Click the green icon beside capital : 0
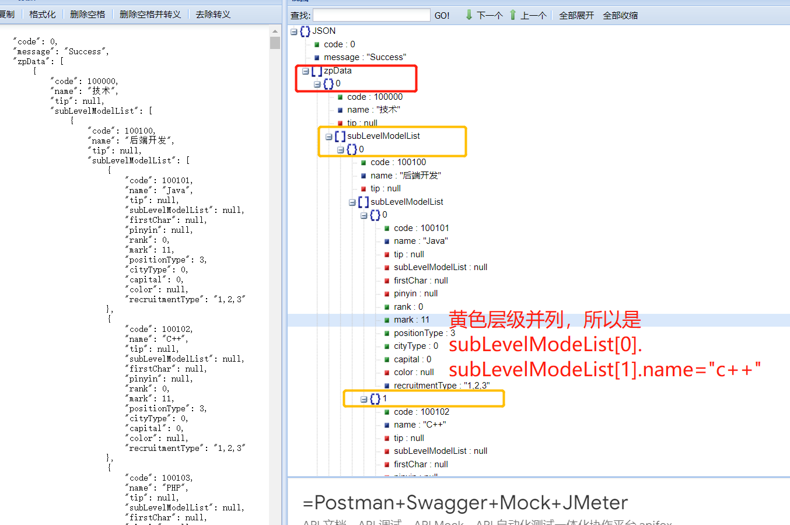This screenshot has height=525, width=790. click(387, 360)
